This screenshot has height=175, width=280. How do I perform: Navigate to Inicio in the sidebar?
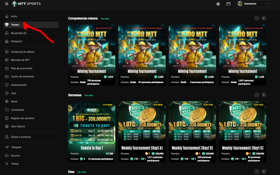(14, 17)
